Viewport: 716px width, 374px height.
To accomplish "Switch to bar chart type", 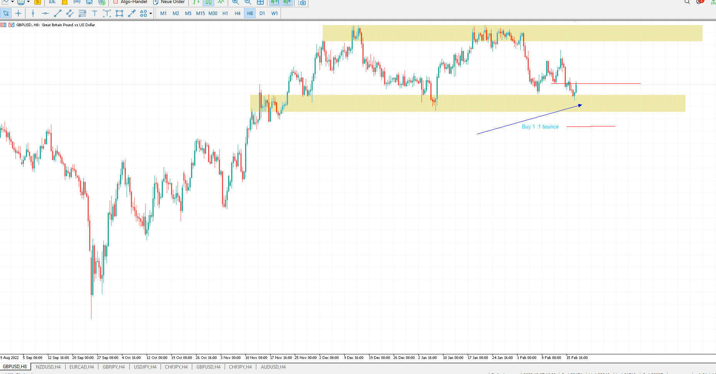I will [x=196, y=2].
